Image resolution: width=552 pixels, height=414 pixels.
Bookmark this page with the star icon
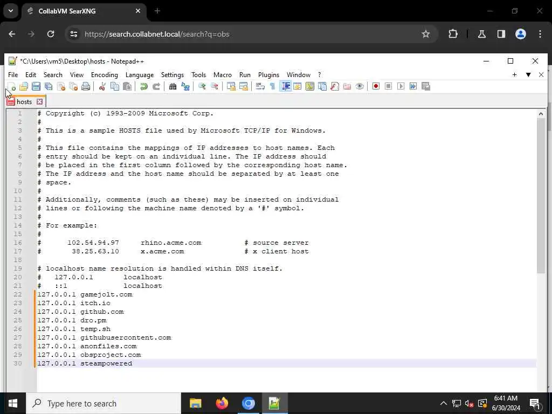(426, 34)
